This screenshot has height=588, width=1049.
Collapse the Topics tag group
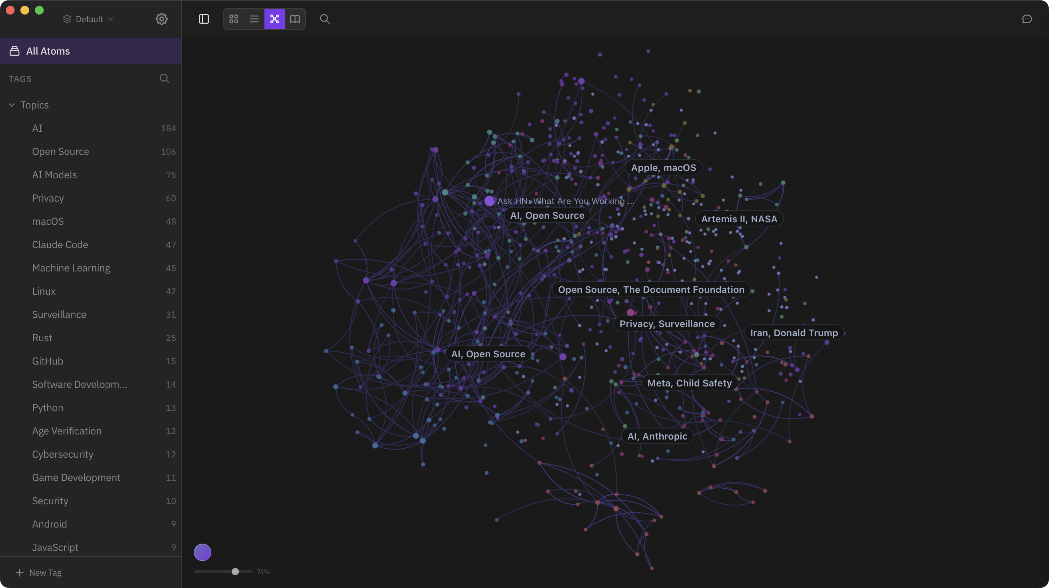12,105
